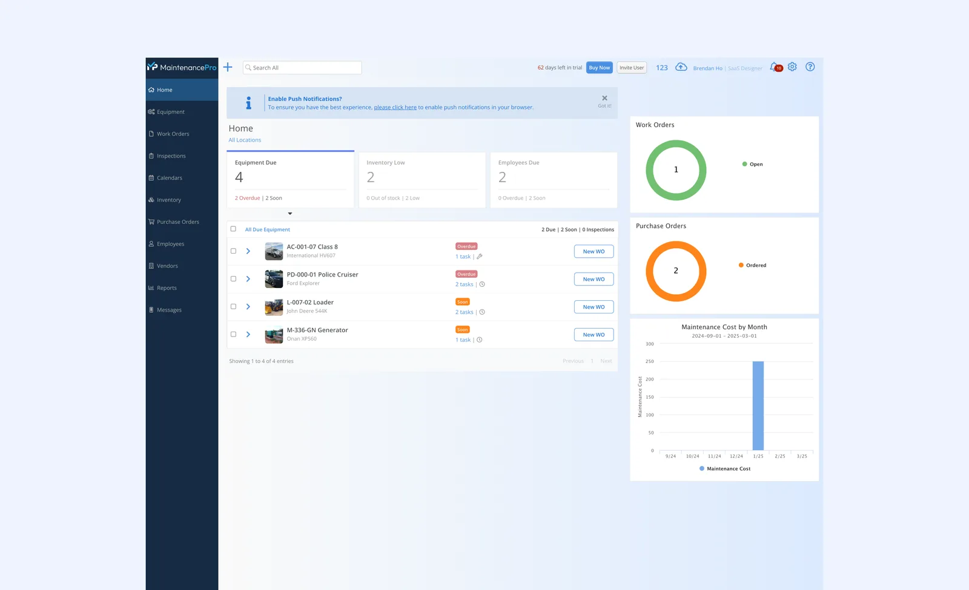The width and height of the screenshot is (969, 590).
Task: Click the clock icon on Police Cruiser row
Action: coord(482,284)
